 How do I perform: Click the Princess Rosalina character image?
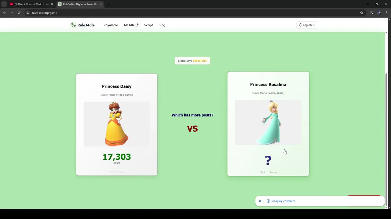pos(268,122)
